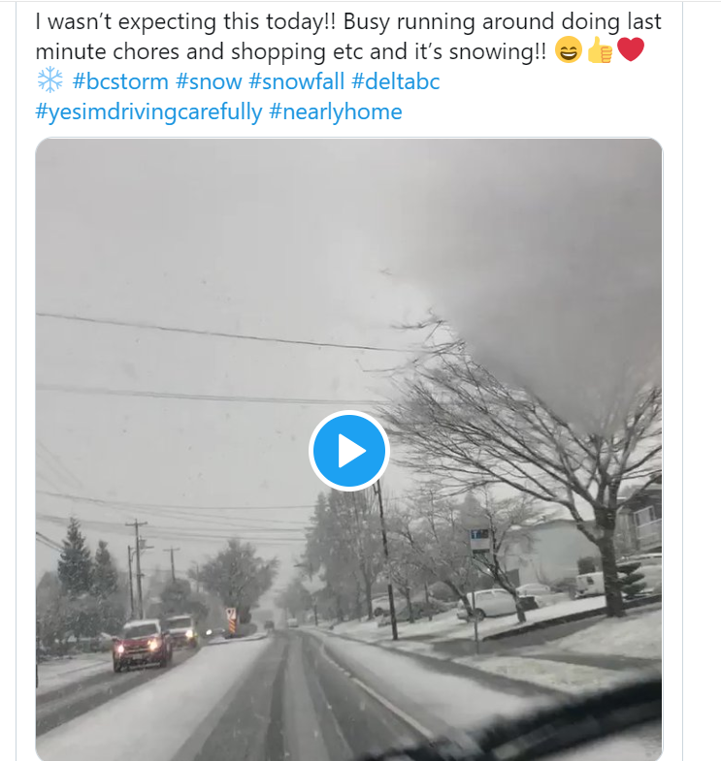This screenshot has width=721, height=761.
Task: Open the #snow hashtag link
Action: click(x=209, y=81)
